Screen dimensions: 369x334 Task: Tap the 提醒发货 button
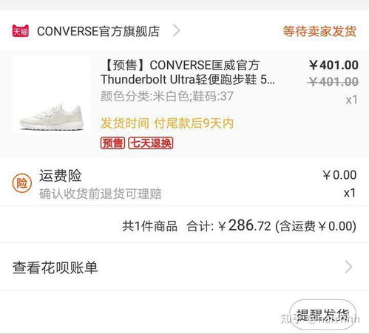point(323,315)
